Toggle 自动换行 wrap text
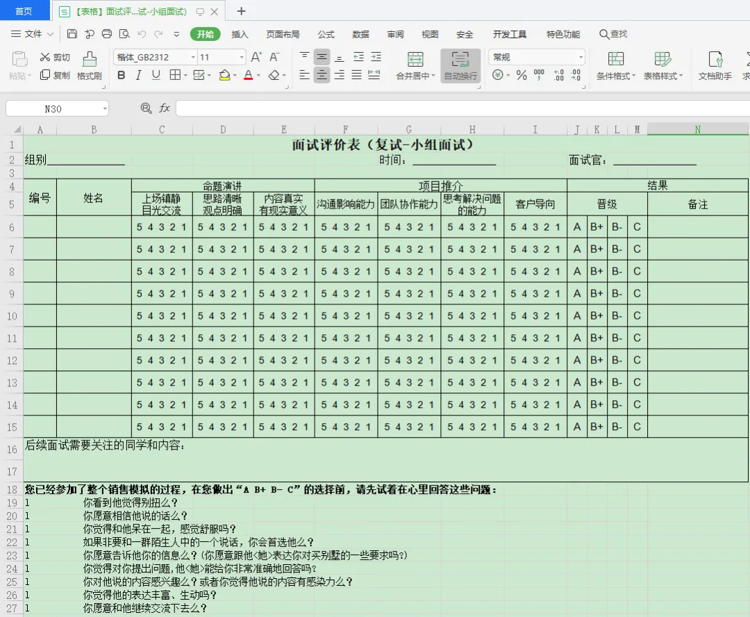This screenshot has width=750, height=617. pyautogui.click(x=460, y=65)
